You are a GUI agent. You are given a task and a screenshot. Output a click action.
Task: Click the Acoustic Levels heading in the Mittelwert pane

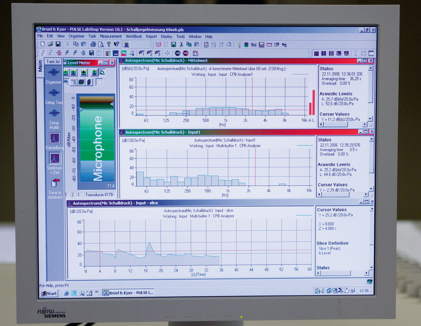[335, 94]
